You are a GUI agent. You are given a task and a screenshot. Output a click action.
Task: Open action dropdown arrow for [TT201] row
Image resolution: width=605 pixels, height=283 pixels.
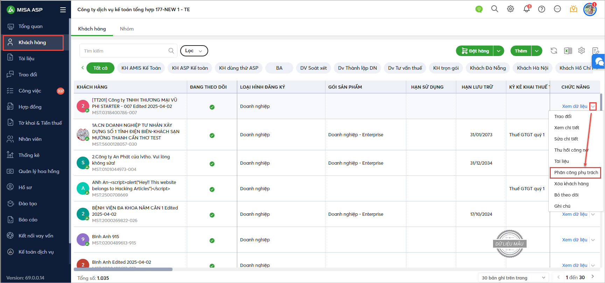click(593, 106)
